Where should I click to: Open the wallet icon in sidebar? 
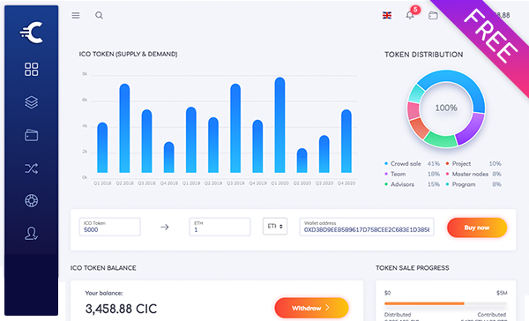point(32,135)
